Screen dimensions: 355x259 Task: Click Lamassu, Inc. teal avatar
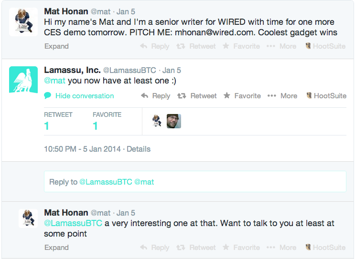(x=23, y=80)
